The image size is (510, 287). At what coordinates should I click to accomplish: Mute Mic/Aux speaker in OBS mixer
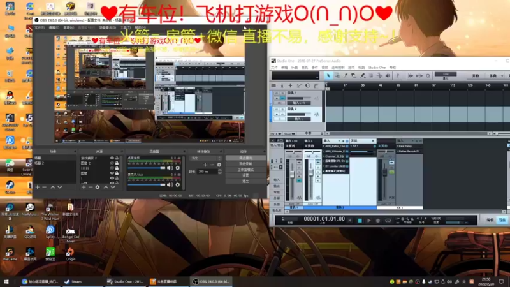pos(170,184)
